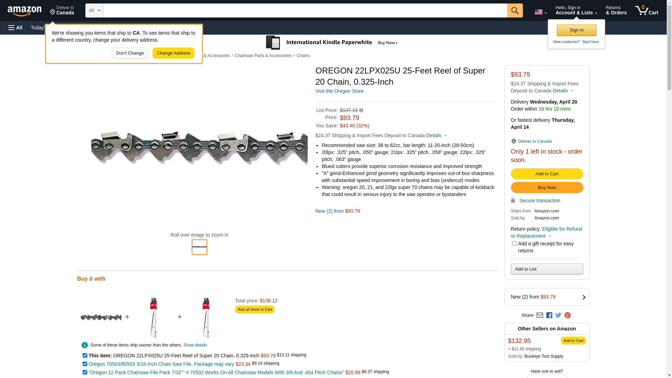Open the country flag language dropdown
Image resolution: width=672 pixels, height=378 pixels.
540,12
